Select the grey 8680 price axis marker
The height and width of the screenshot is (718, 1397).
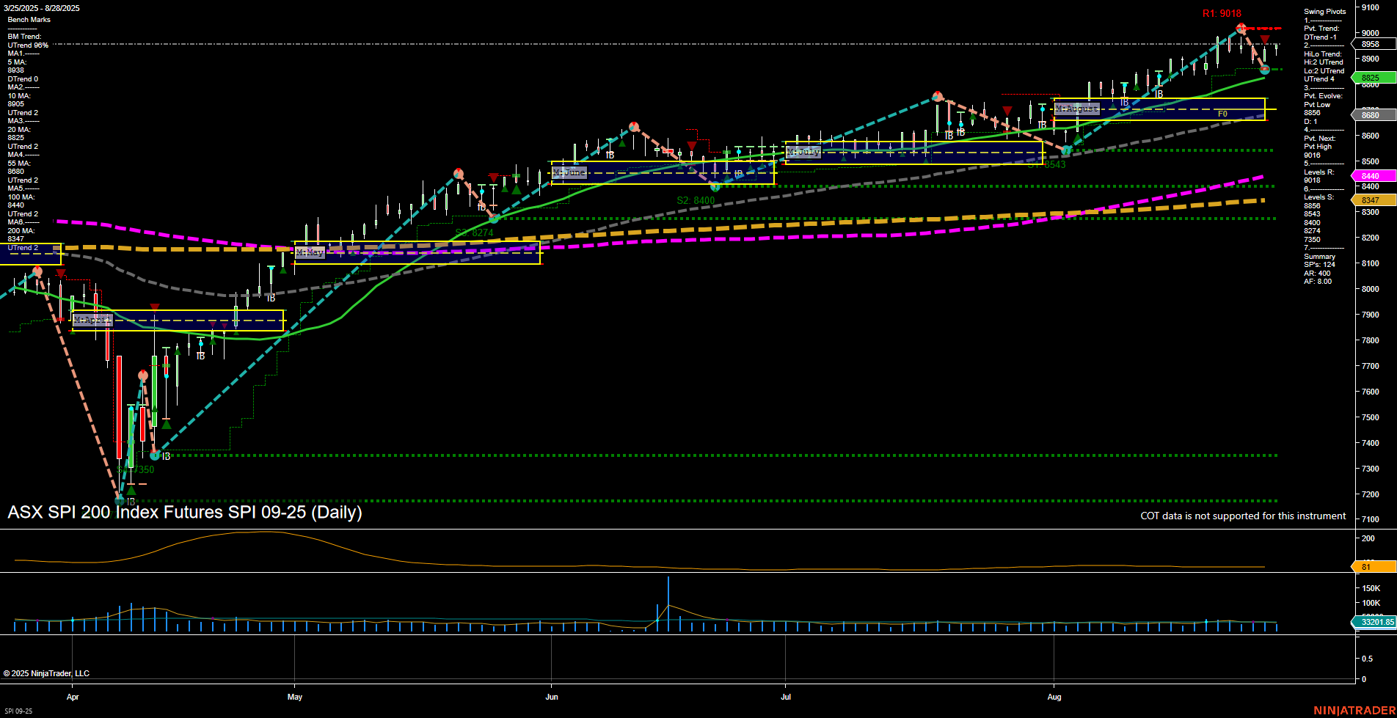click(1374, 115)
